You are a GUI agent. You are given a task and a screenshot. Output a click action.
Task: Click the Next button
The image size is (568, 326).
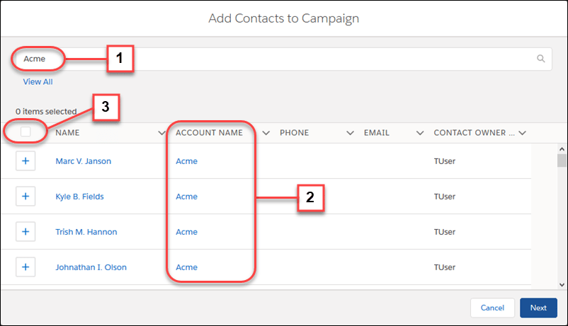pyautogui.click(x=538, y=308)
